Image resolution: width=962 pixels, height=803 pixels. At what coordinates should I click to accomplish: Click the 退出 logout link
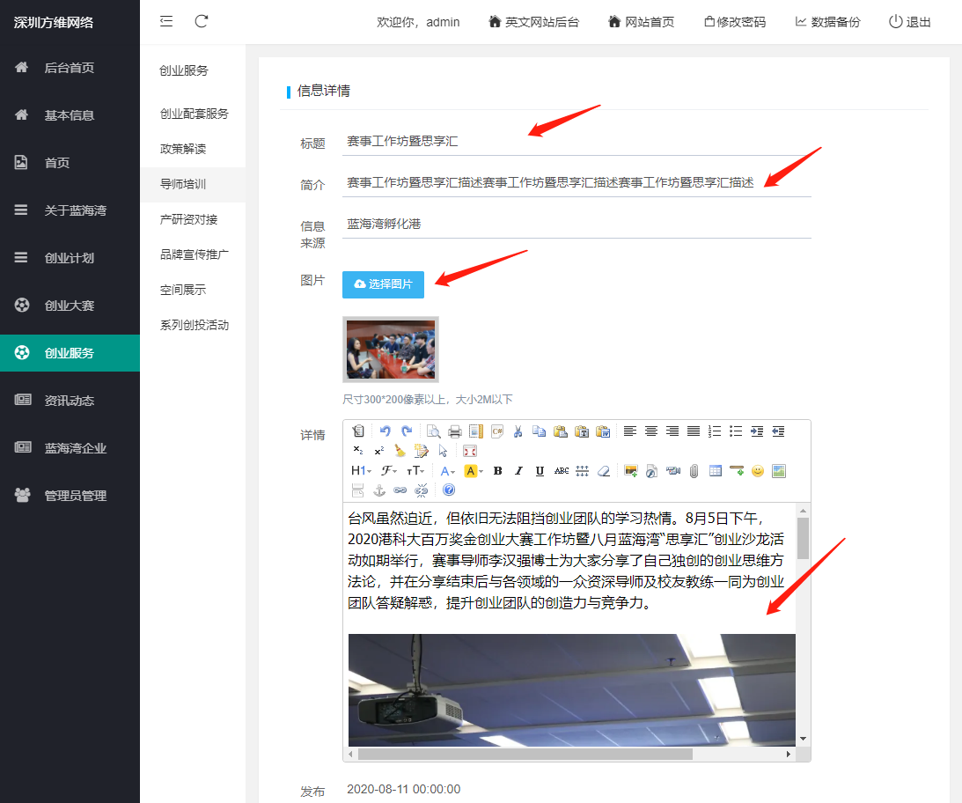click(x=909, y=22)
